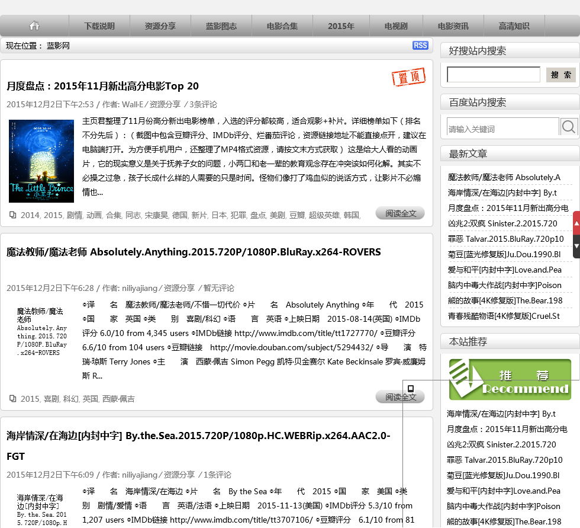Open The Little Prince poster thumbnail
This screenshot has width=580, height=528.
pyautogui.click(x=41, y=161)
